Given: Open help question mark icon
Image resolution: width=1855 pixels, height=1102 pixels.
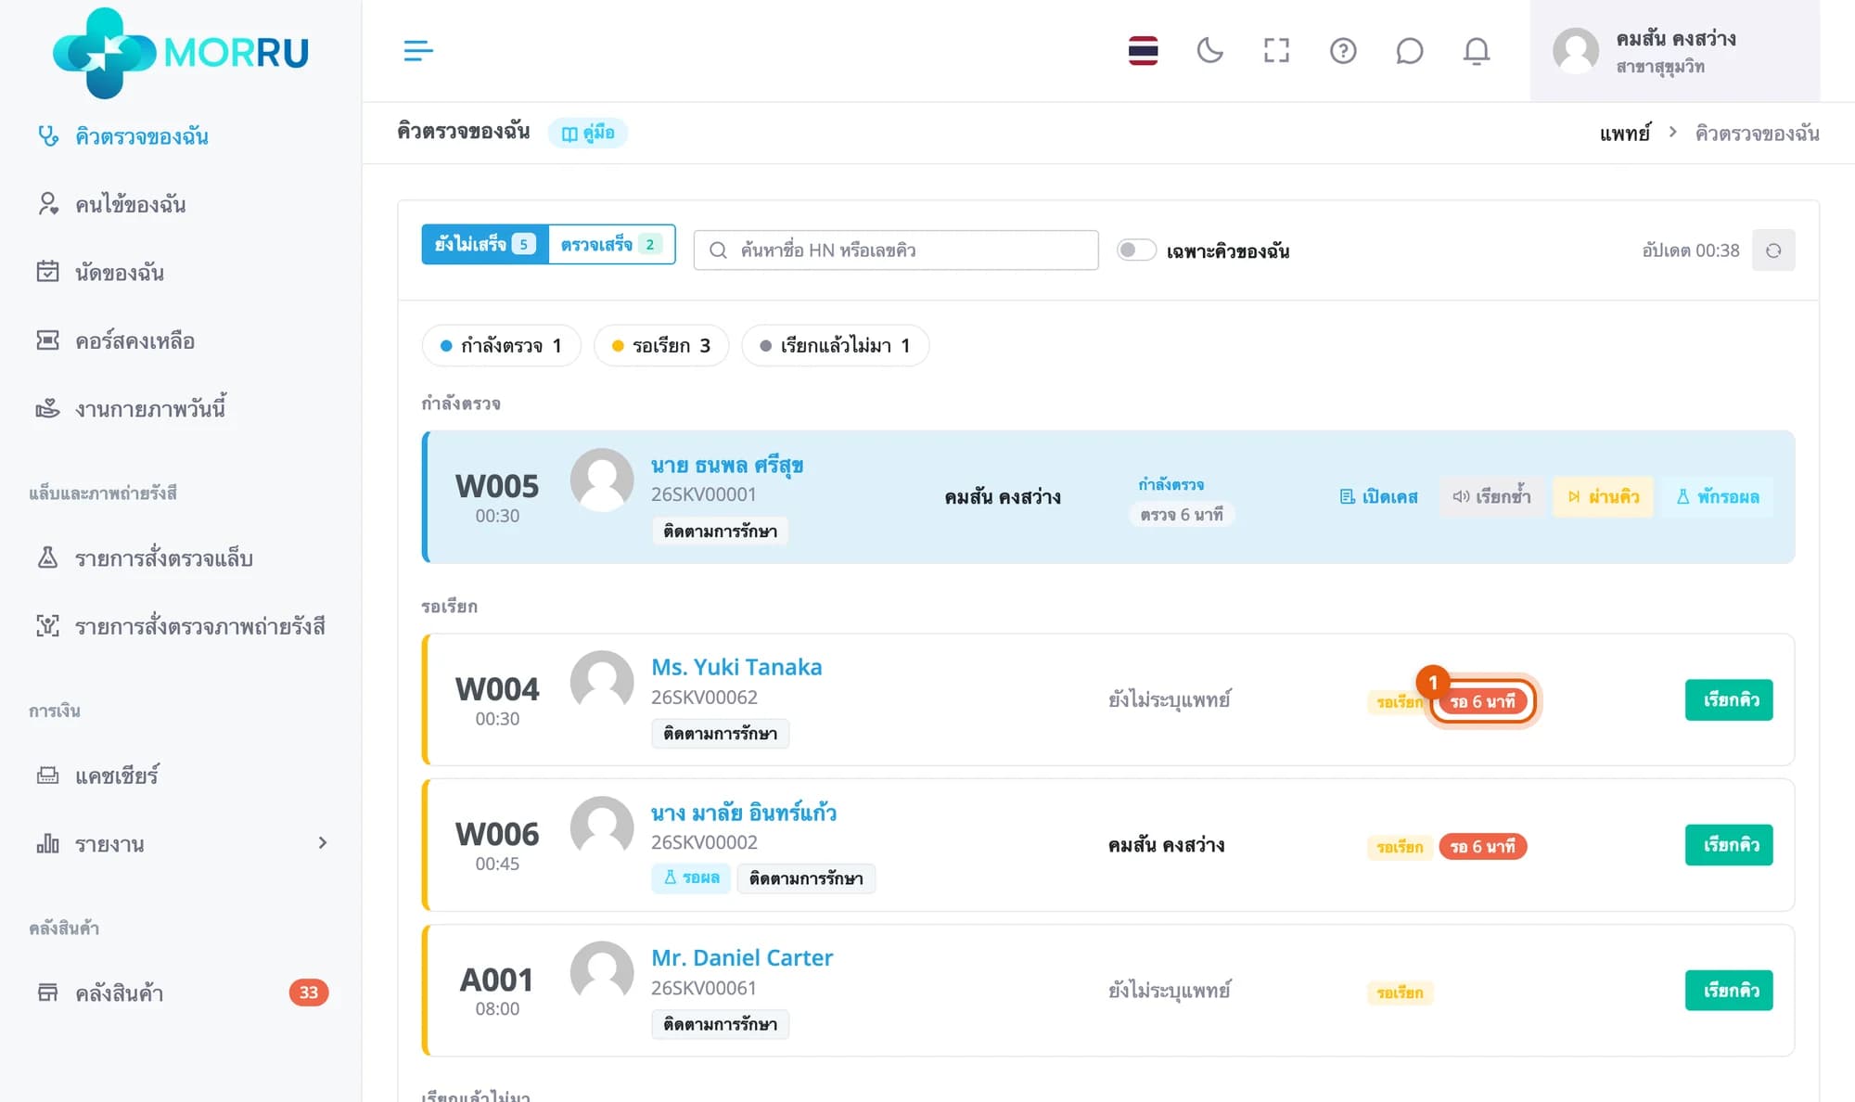Looking at the screenshot, I should (x=1343, y=50).
